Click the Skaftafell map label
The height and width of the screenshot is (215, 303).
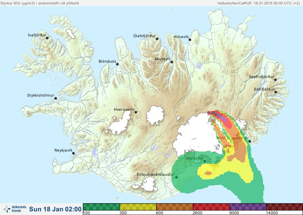(x=194, y=158)
